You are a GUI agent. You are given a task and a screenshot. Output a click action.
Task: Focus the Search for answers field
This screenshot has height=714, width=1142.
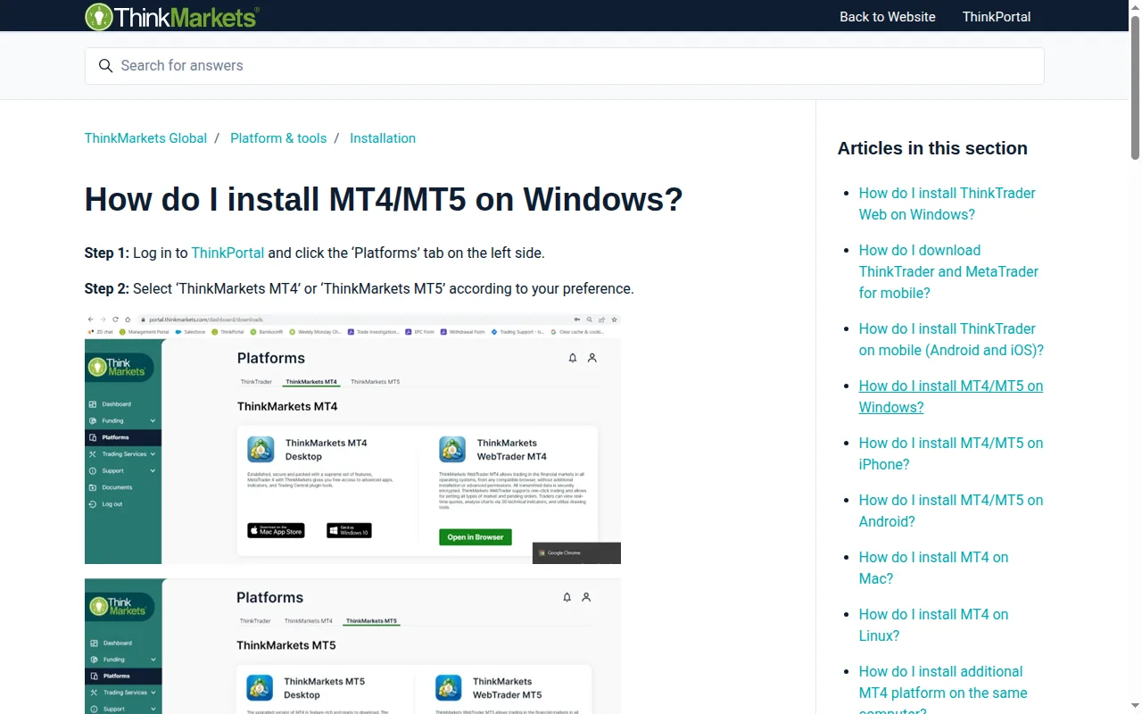[x=564, y=66]
